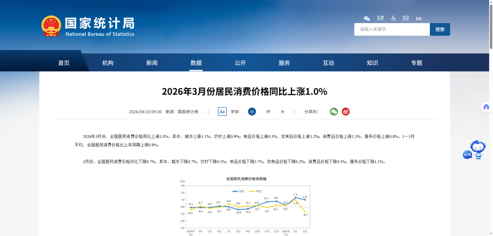
Task: Open the 数据 navigation menu
Action: pyautogui.click(x=196, y=63)
